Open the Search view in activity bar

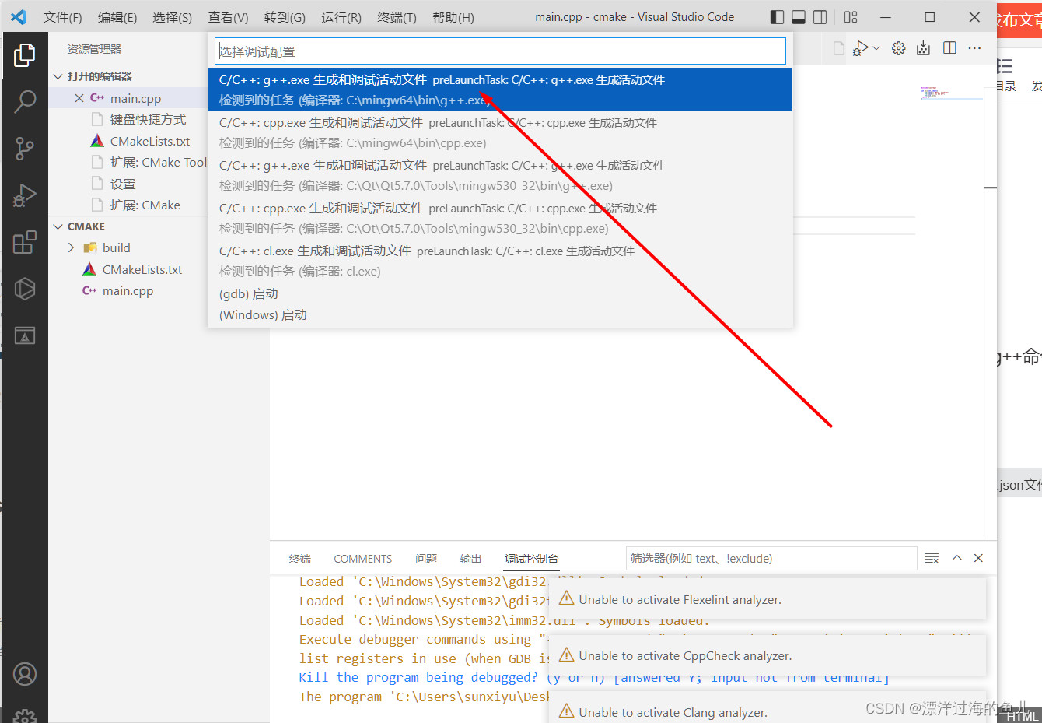(25, 101)
